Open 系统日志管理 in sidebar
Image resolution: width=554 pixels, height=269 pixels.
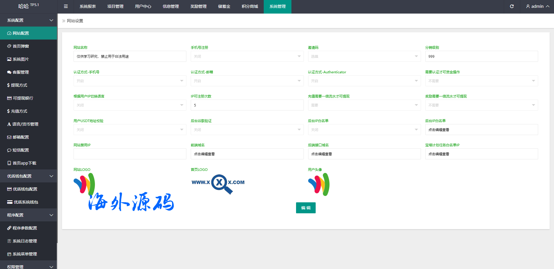point(25,241)
